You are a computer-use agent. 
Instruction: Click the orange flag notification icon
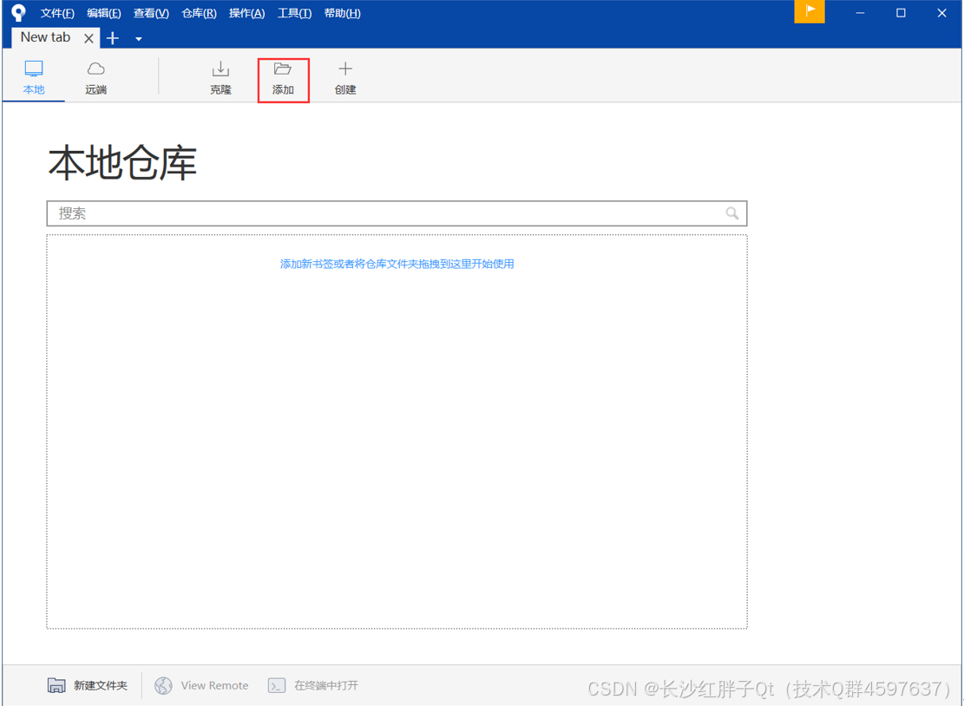point(810,12)
